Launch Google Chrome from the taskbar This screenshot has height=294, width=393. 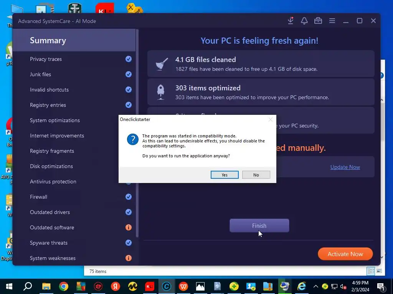coord(64,286)
